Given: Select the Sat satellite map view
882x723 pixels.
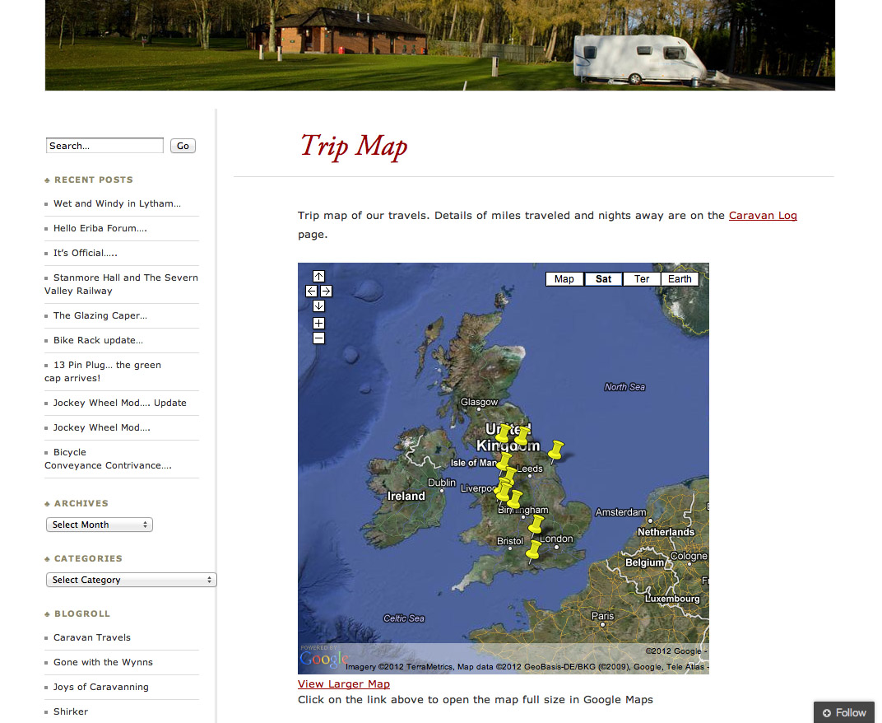Looking at the screenshot, I should [603, 279].
